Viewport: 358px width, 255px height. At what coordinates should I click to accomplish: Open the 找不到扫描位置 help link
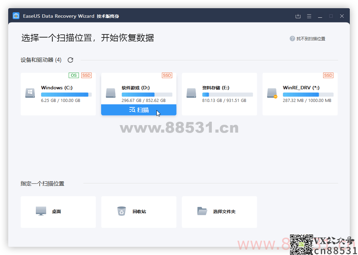[311, 39]
